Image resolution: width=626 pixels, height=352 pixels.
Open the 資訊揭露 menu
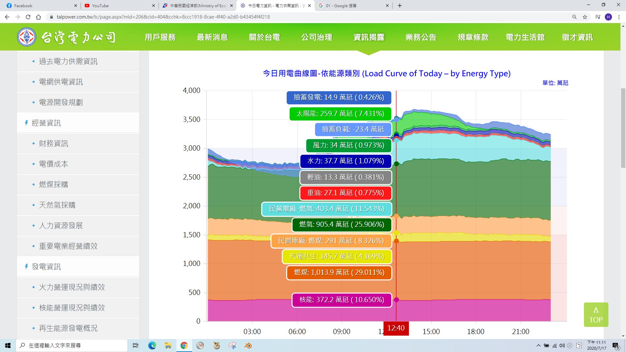[x=369, y=37]
